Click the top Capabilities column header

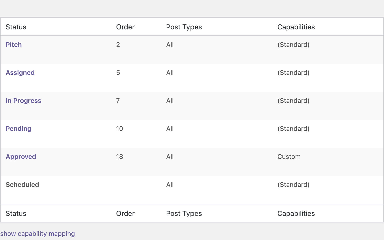coord(296,27)
